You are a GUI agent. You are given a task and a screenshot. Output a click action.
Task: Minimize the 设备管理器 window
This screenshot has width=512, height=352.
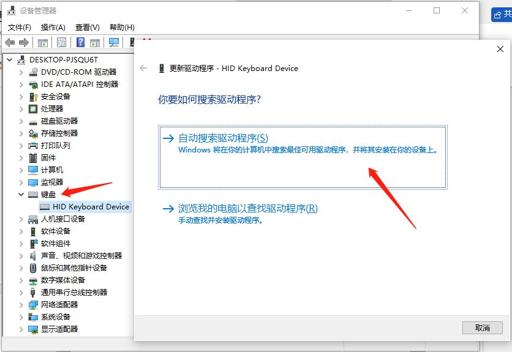click(x=409, y=11)
